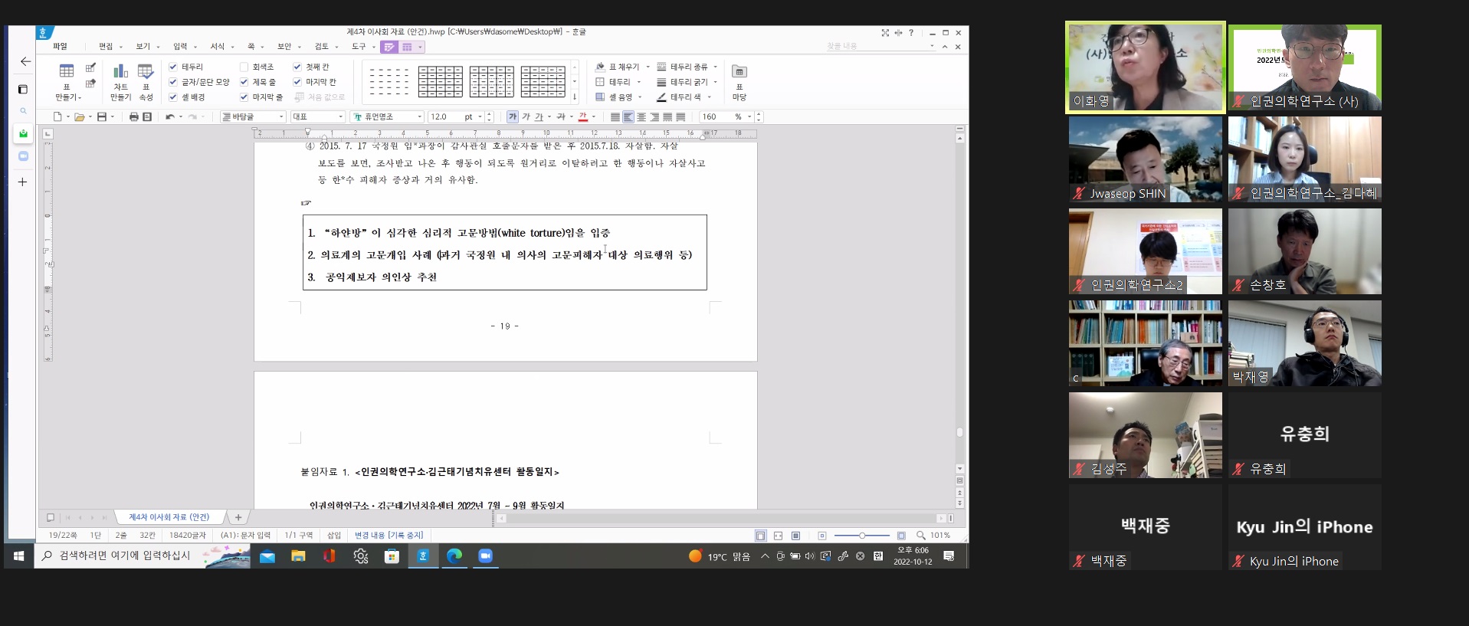Click the zoom magnifier in status bar
The image size is (1469, 626).
[x=921, y=536]
